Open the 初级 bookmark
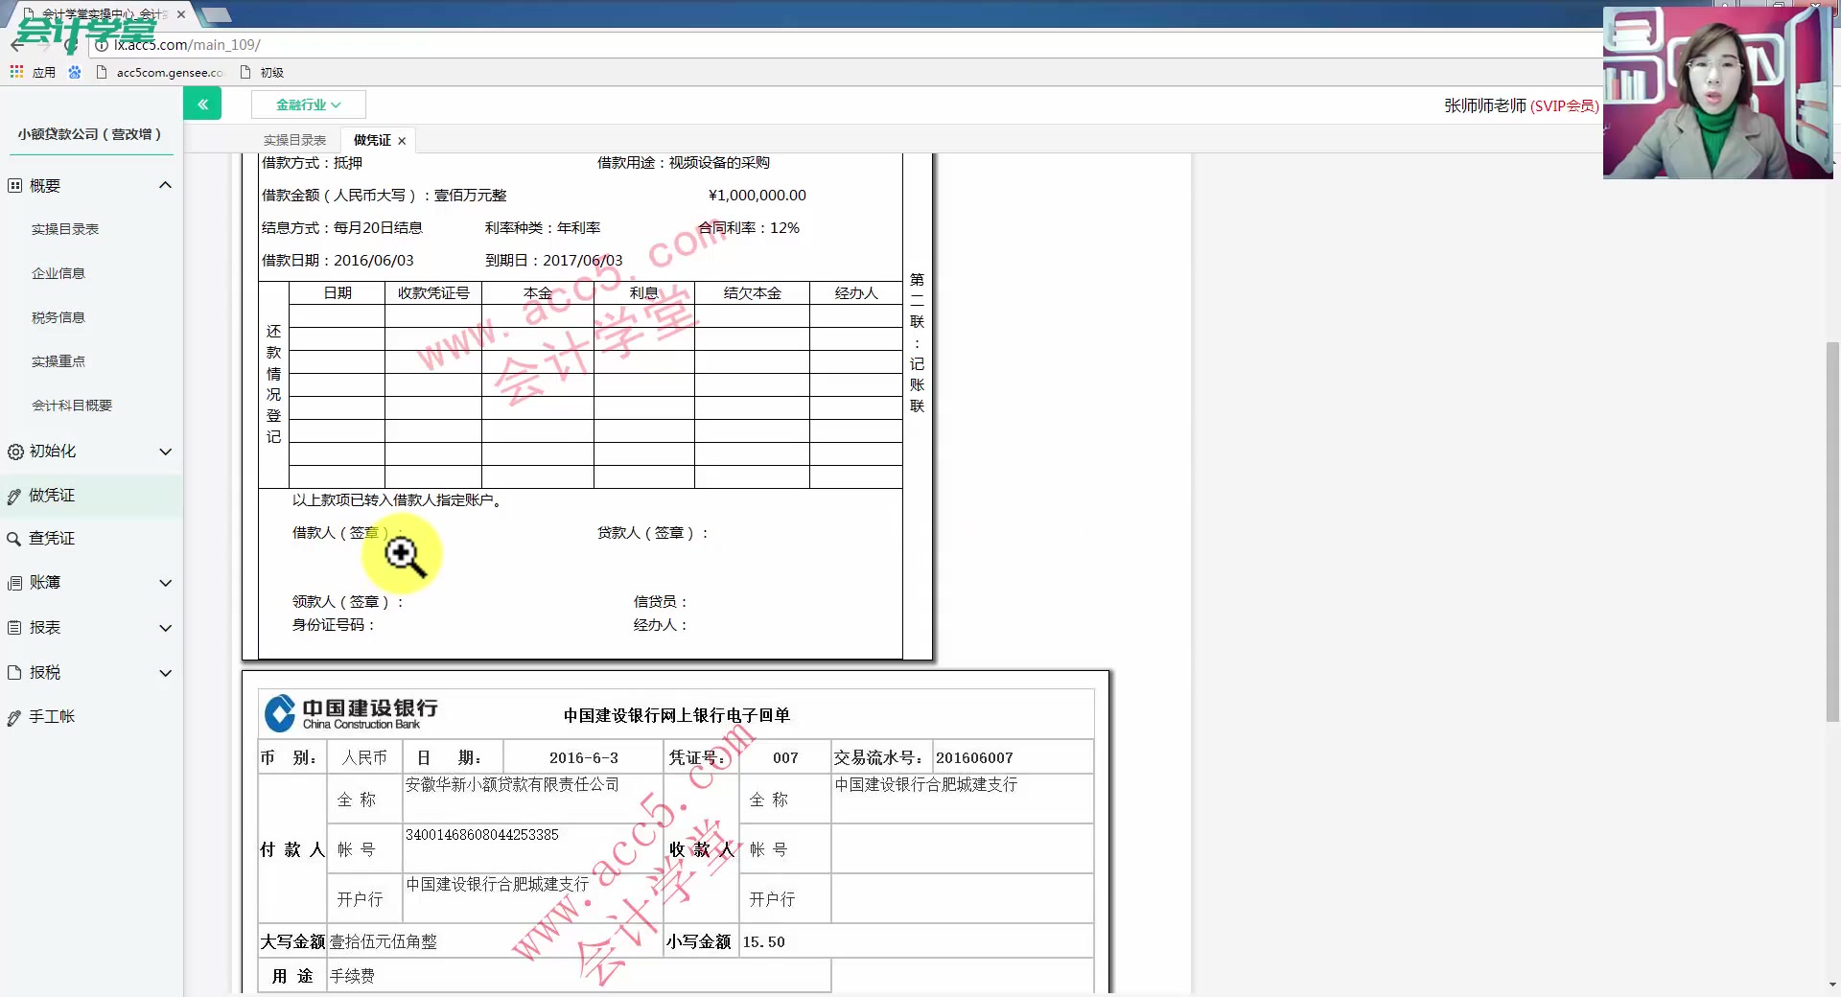1841x997 pixels. tap(262, 73)
